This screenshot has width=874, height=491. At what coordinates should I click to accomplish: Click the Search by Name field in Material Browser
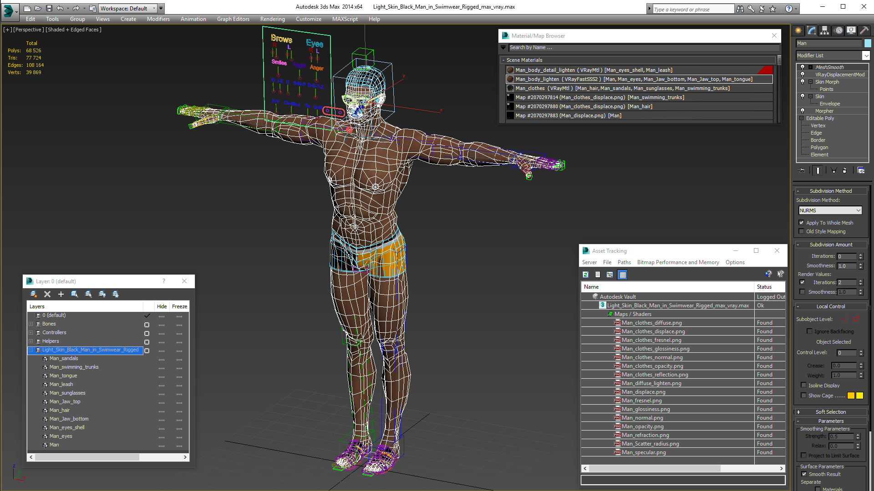click(644, 47)
